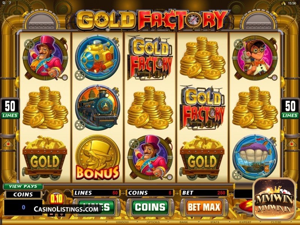Click the steam train symbol
The image size is (300, 225).
tap(97, 107)
